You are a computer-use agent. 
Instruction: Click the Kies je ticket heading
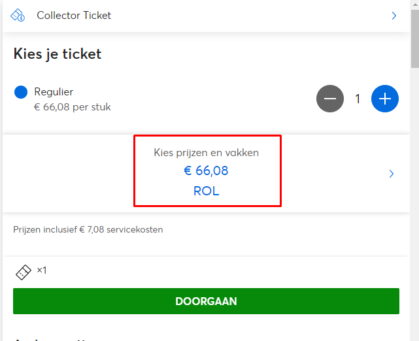[x=58, y=54]
